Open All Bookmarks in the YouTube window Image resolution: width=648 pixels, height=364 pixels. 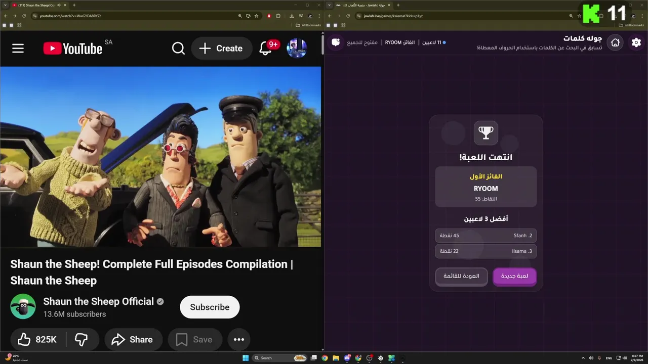[x=308, y=25]
